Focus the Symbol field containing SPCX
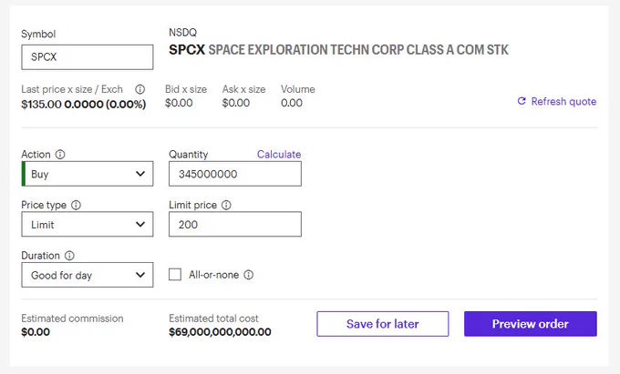This screenshot has width=620, height=374. tap(88, 56)
